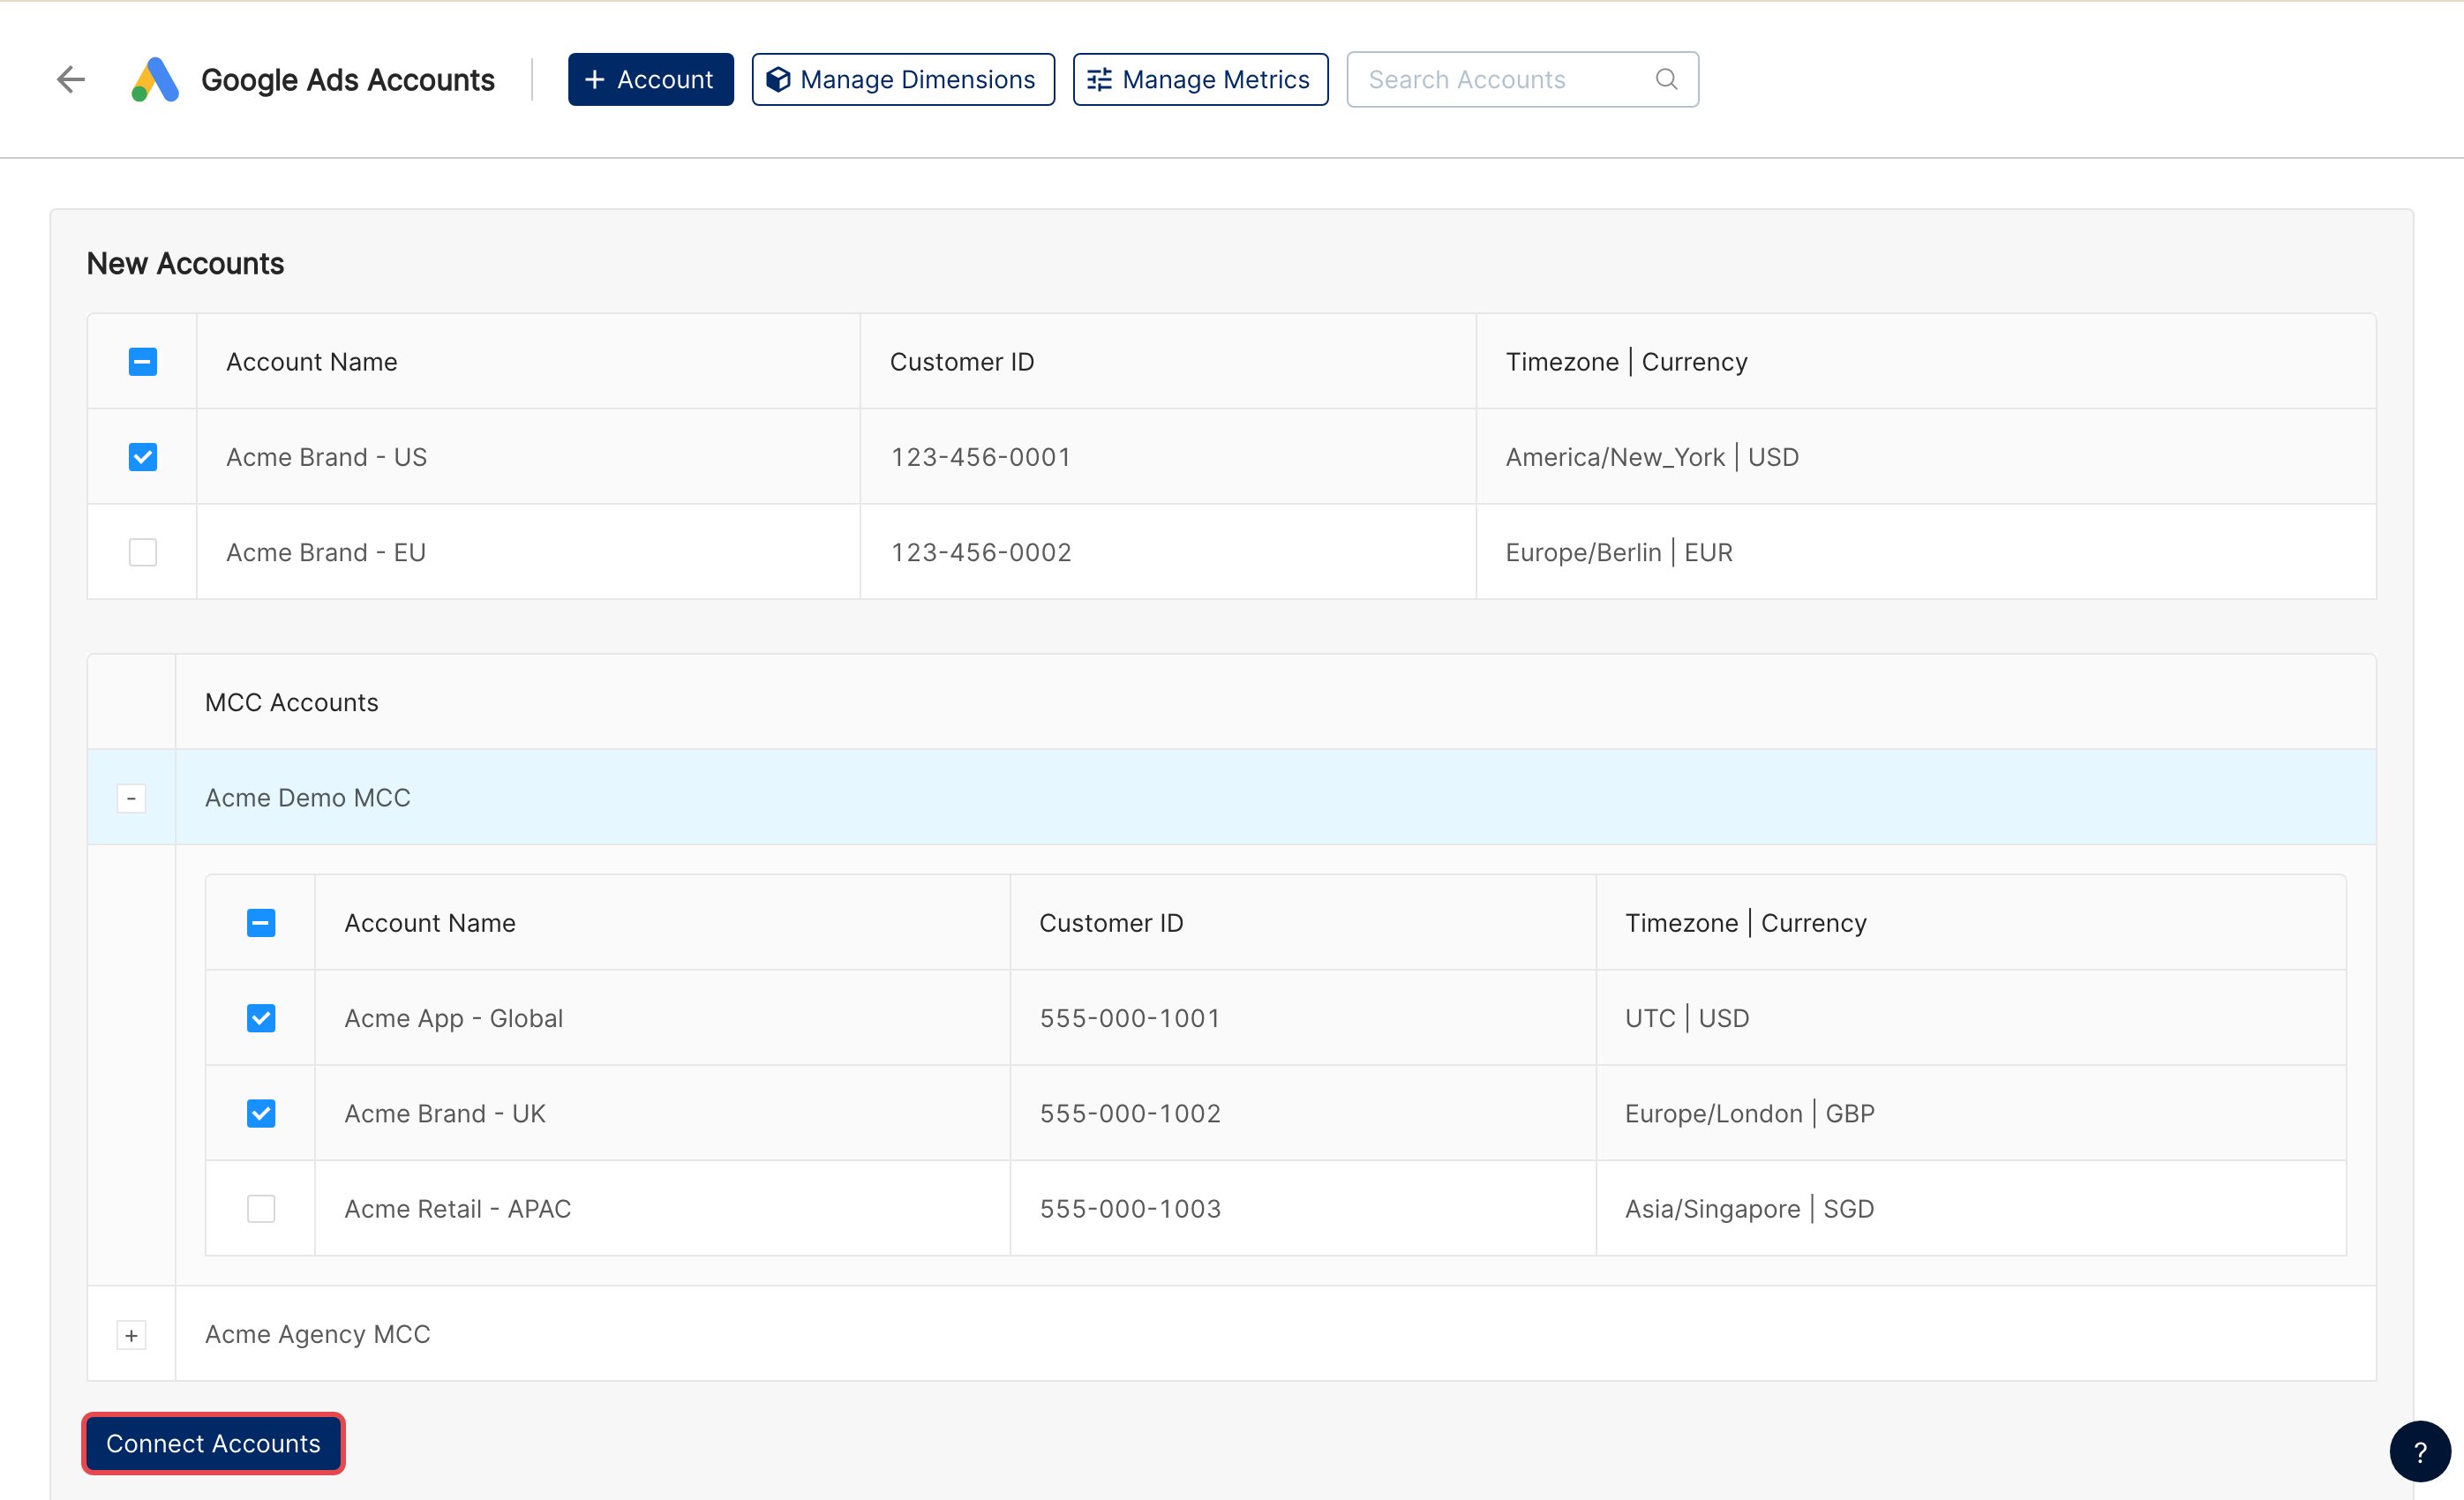Viewport: 2464px width, 1500px height.
Task: Uncheck Acme Brand - UK checkbox
Action: coord(261,1113)
